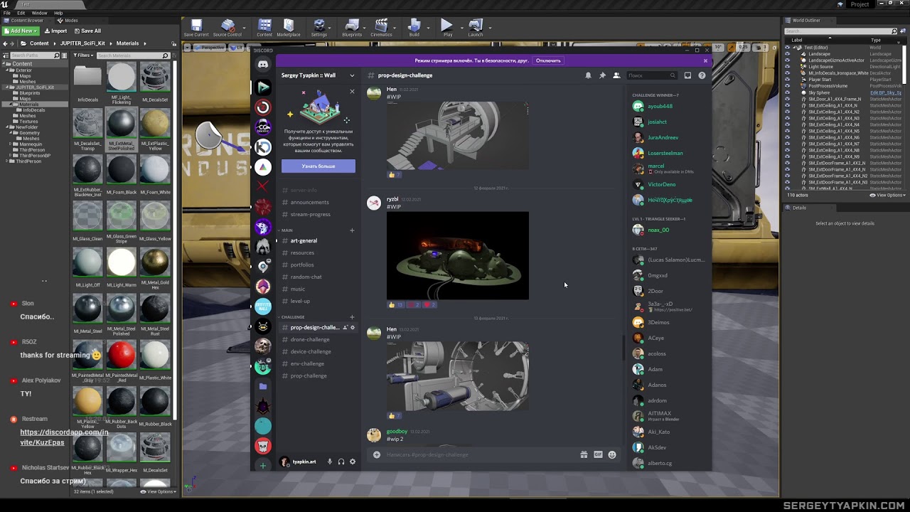Select MI_Metal_Gold Hex material swatch
This screenshot has height=512, width=910.
pyautogui.click(x=155, y=262)
